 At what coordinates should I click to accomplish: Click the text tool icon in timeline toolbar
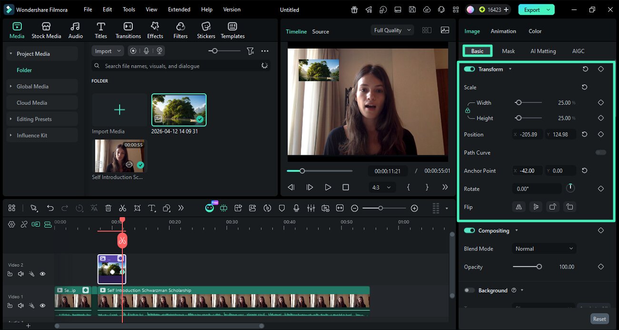tap(152, 208)
